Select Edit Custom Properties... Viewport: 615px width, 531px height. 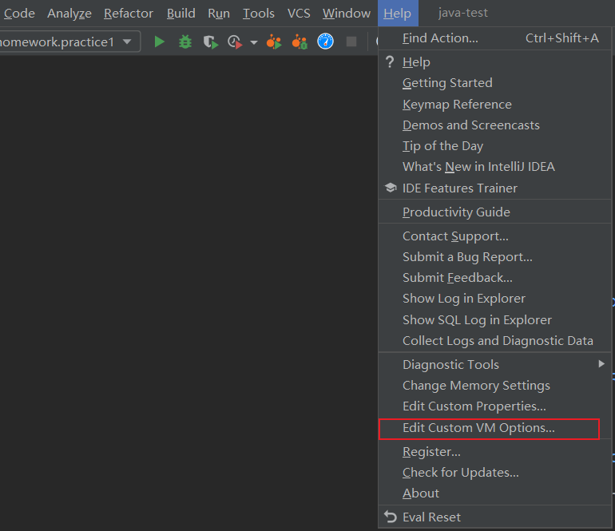tap(494, 406)
